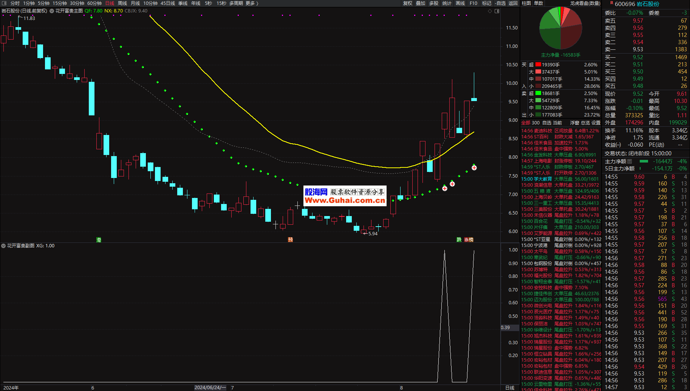
Task: Toggle the 单数 display mode
Action: click(x=538, y=3)
